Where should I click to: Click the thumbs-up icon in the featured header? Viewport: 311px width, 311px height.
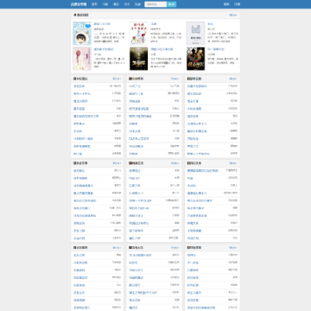click(x=75, y=15)
